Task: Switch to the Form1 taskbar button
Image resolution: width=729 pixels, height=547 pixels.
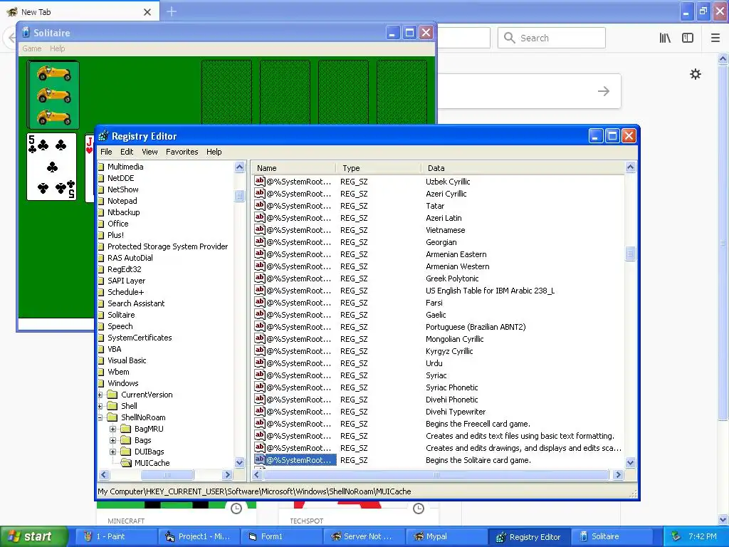Action: point(281,536)
